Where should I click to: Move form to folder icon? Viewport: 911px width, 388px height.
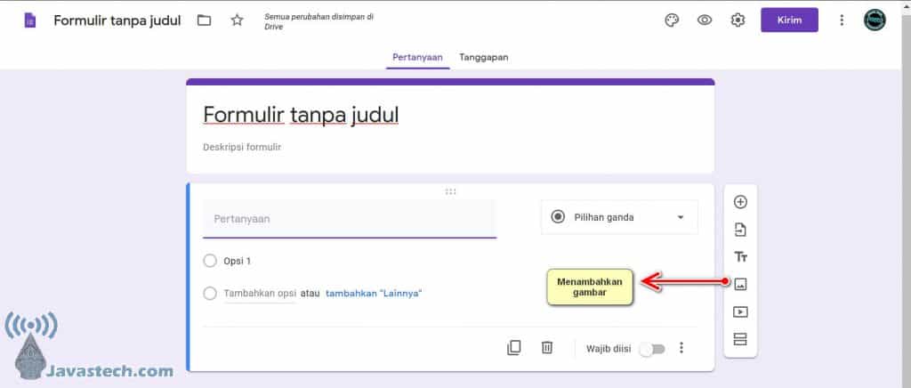204,20
